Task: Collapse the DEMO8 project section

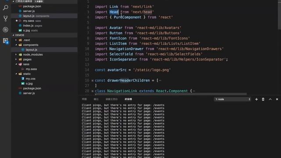Action: 45,35
